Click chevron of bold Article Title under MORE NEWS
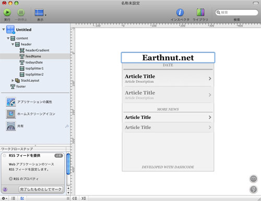The width and height of the screenshot is (261, 201). 210,117
